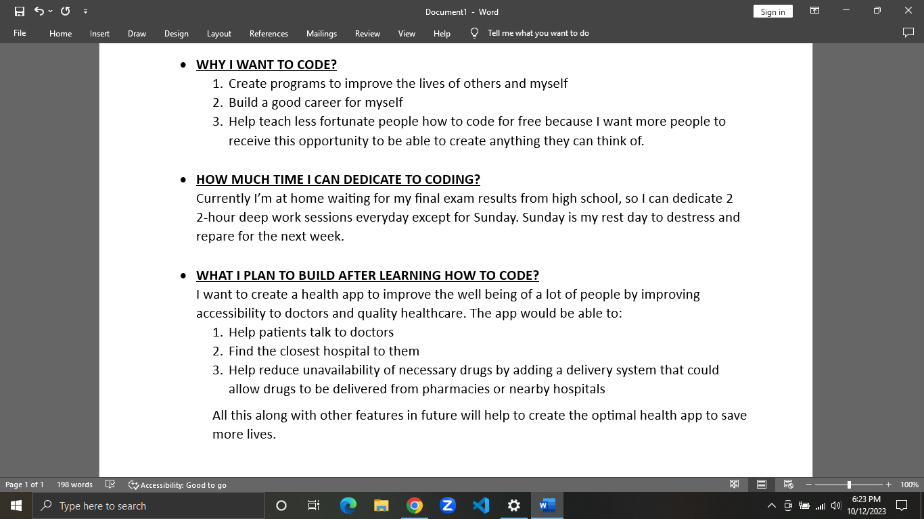Go to the Layout tab
Screen dimensions: 924x519
218,33
